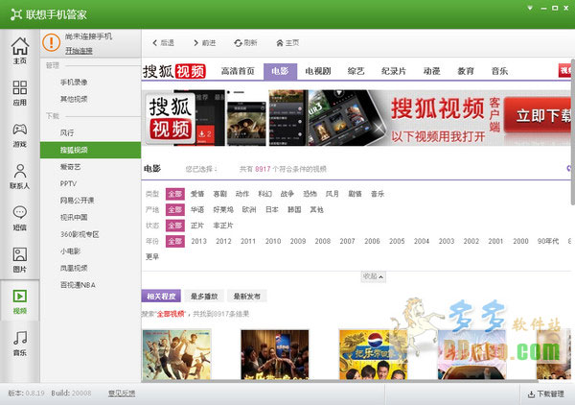Filter by 90年代 decade
Viewport: 575px width, 405px height.
(x=548, y=241)
